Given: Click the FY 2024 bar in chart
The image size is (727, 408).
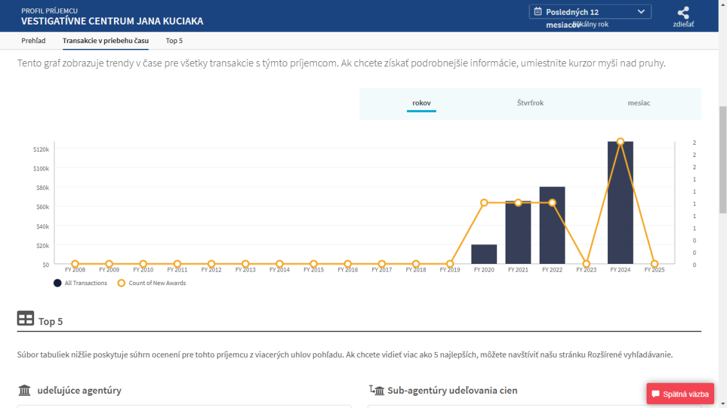Looking at the screenshot, I should 620,203.
